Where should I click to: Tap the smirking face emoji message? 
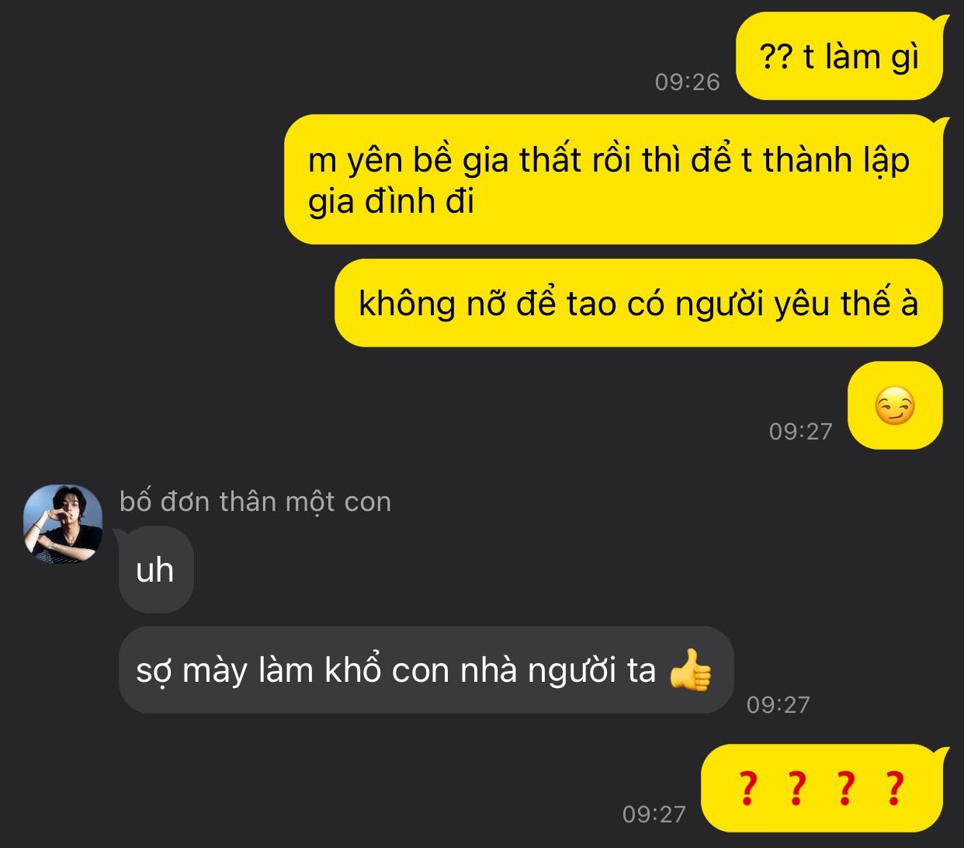point(895,405)
